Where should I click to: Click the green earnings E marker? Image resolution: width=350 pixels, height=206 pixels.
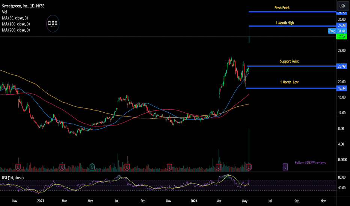pyautogui.click(x=92, y=167)
